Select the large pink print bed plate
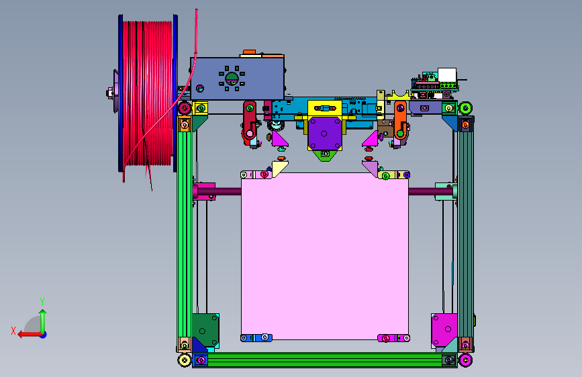The width and height of the screenshot is (582, 377). click(x=325, y=256)
